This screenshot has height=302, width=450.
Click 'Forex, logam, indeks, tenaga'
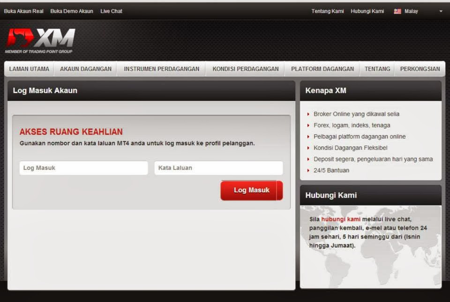click(x=352, y=125)
